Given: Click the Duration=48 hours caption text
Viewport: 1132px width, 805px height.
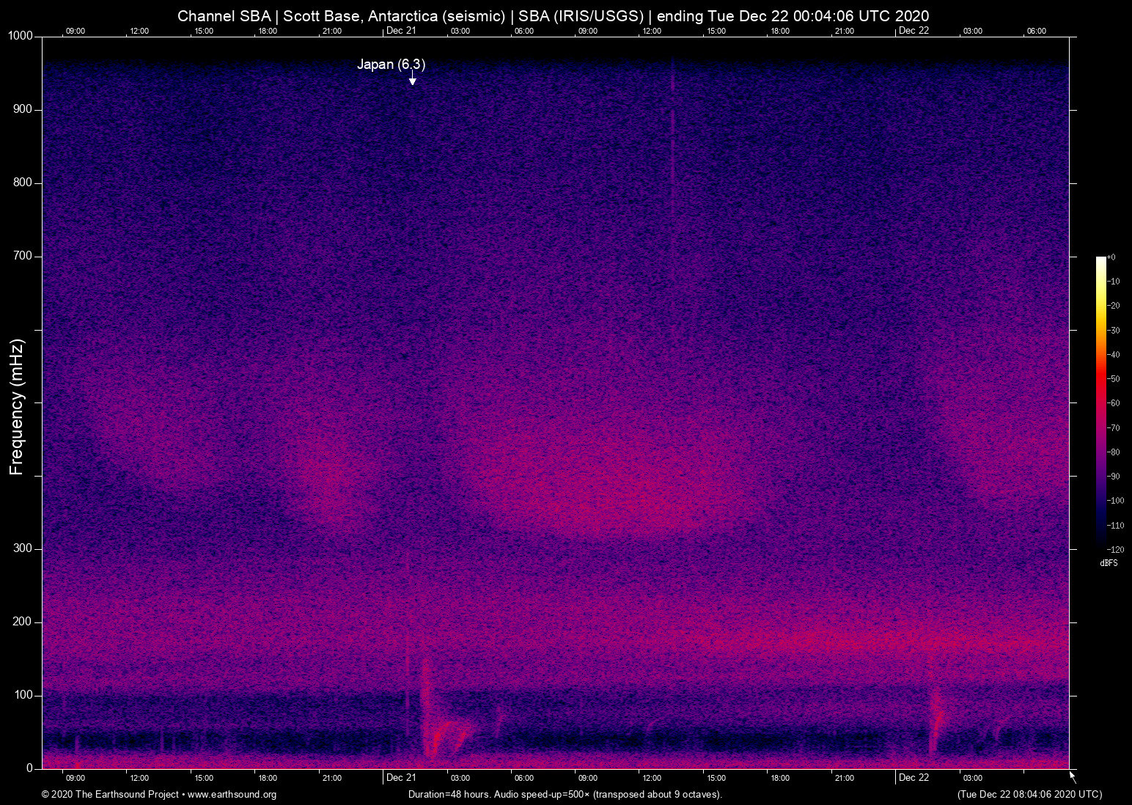Looking at the screenshot, I should click(565, 795).
